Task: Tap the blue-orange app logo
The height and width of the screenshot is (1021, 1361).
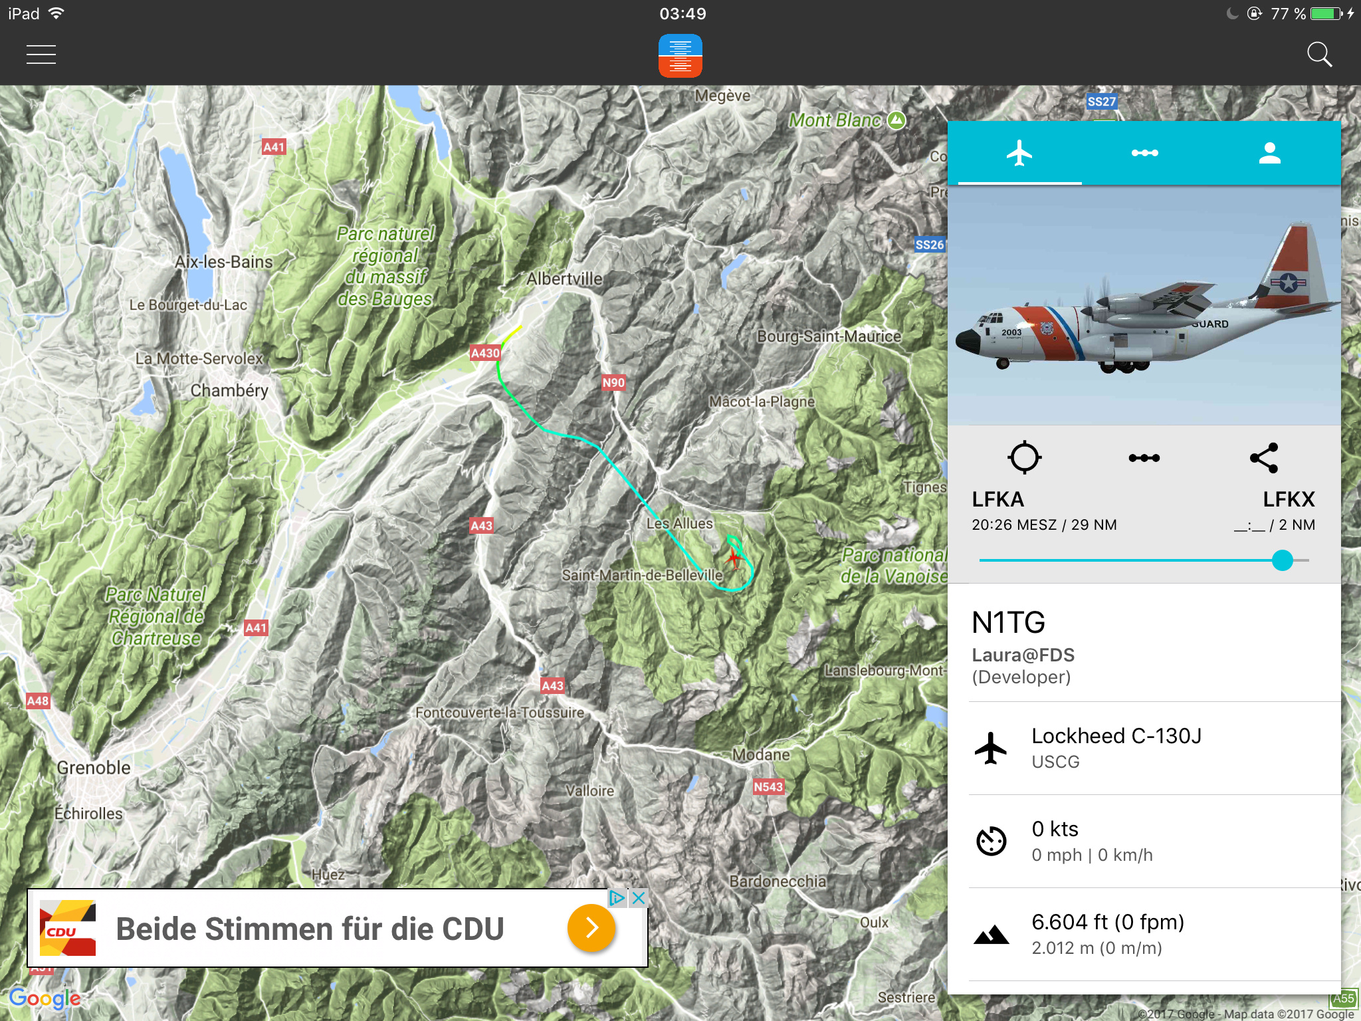Action: point(680,56)
